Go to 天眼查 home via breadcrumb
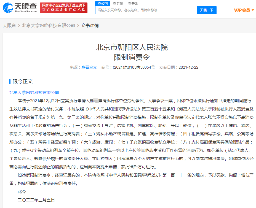The image size is (256, 208). [x=9, y=25]
